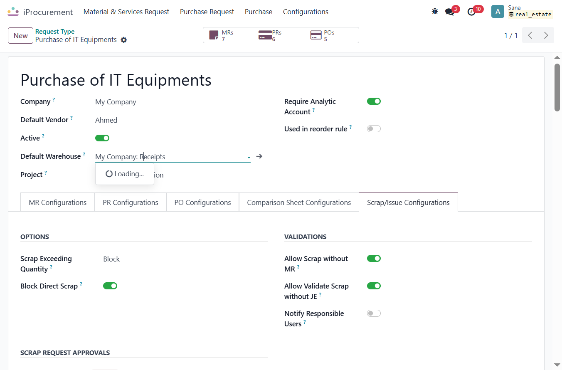The image size is (562, 370).
Task: Click the help tooltip mark beside Company
Action: [54, 100]
